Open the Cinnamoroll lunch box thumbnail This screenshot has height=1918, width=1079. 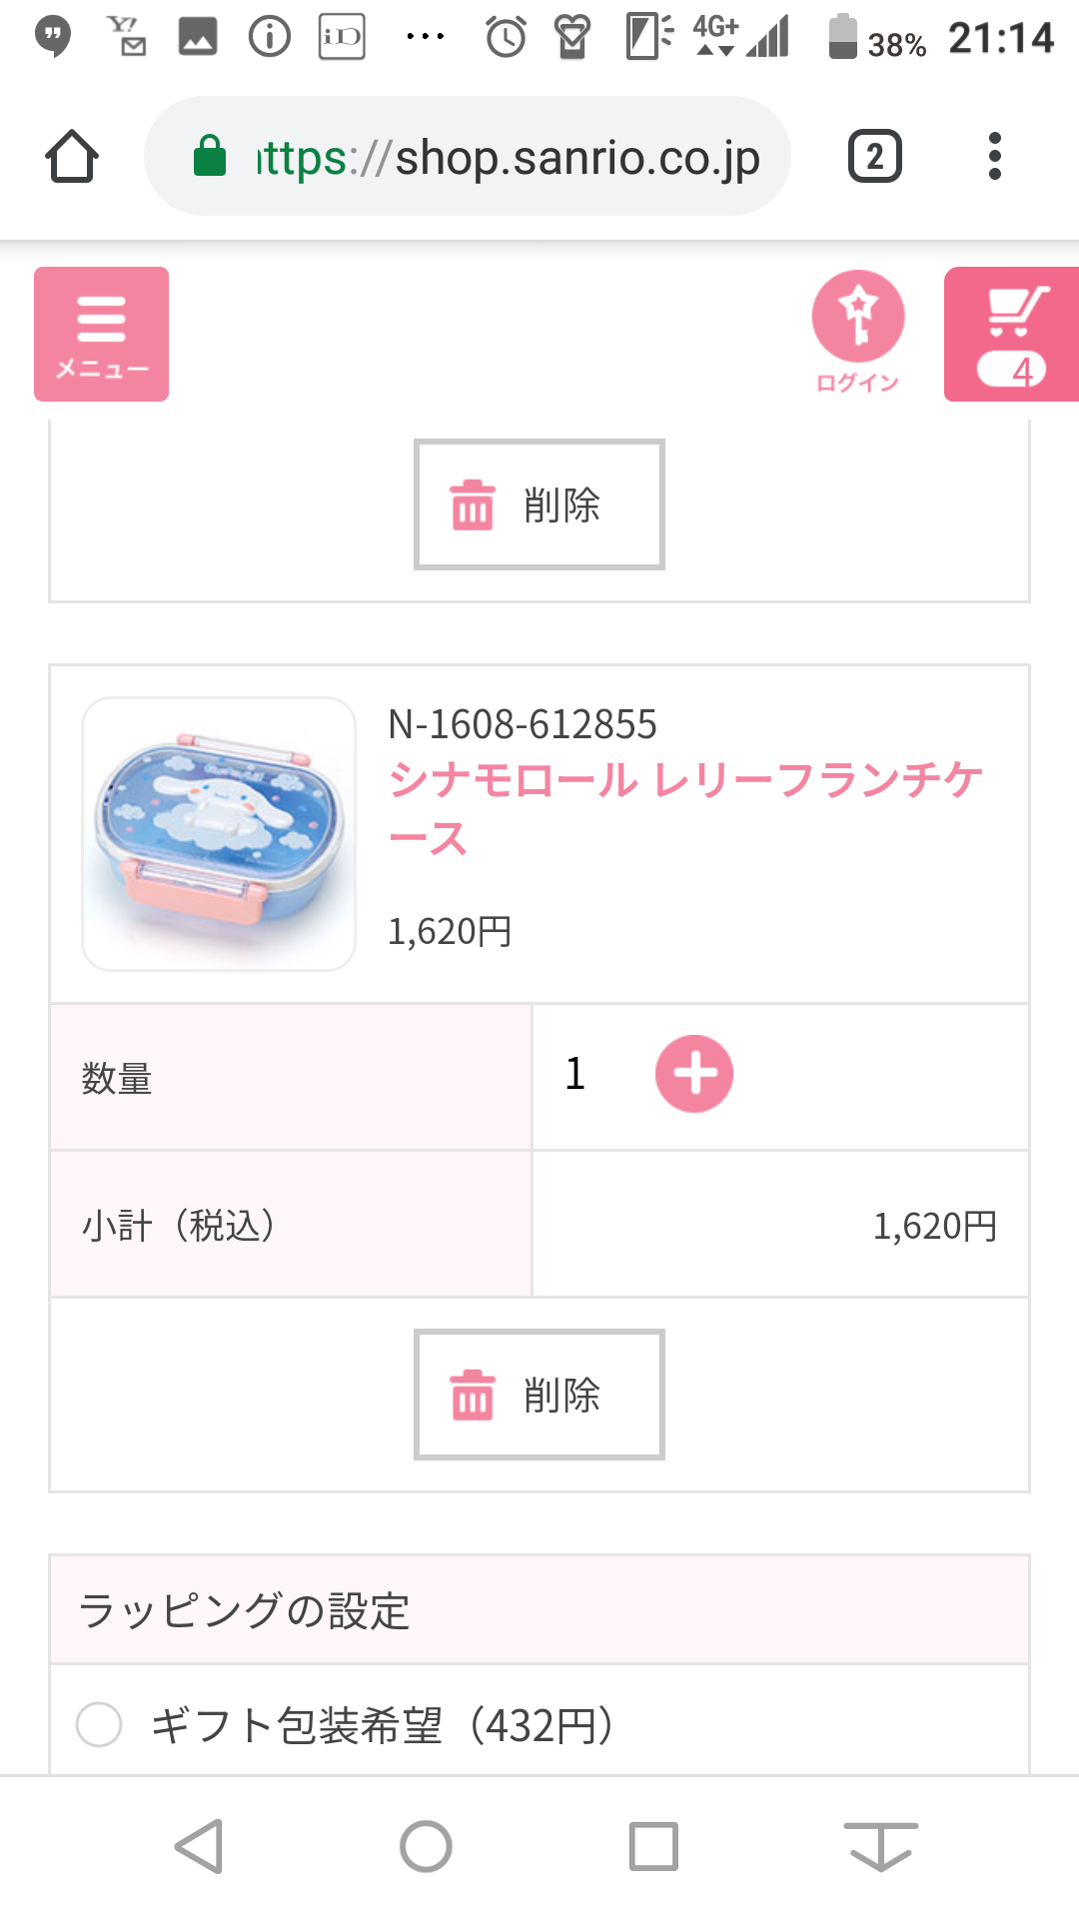click(219, 834)
